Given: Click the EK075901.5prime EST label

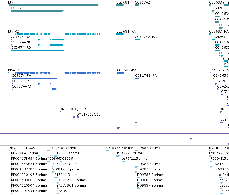Looking at the screenshot, I should coord(71,186).
